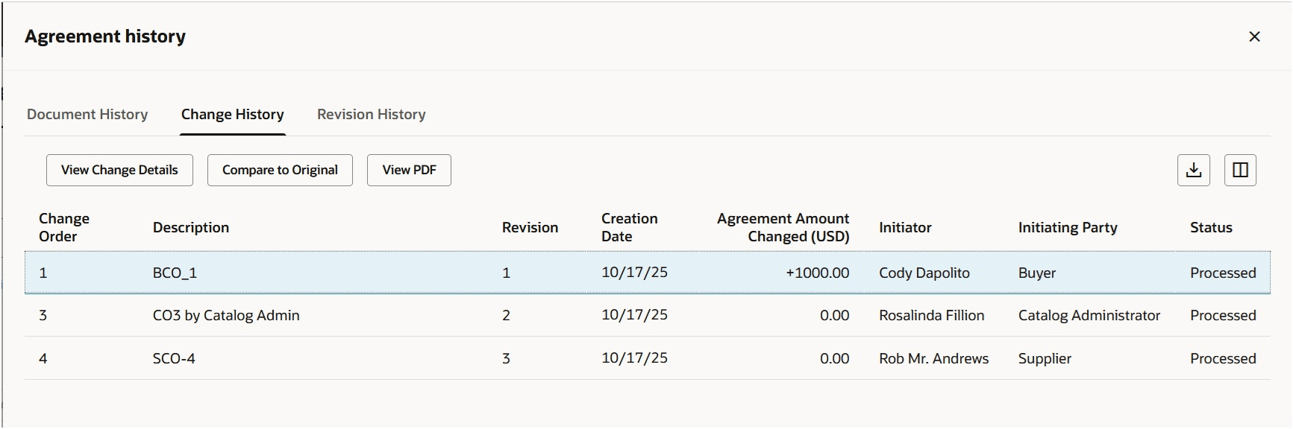Select the CO3 by Catalog Admin row
Viewport: 1293px width, 429px height.
tap(226, 315)
